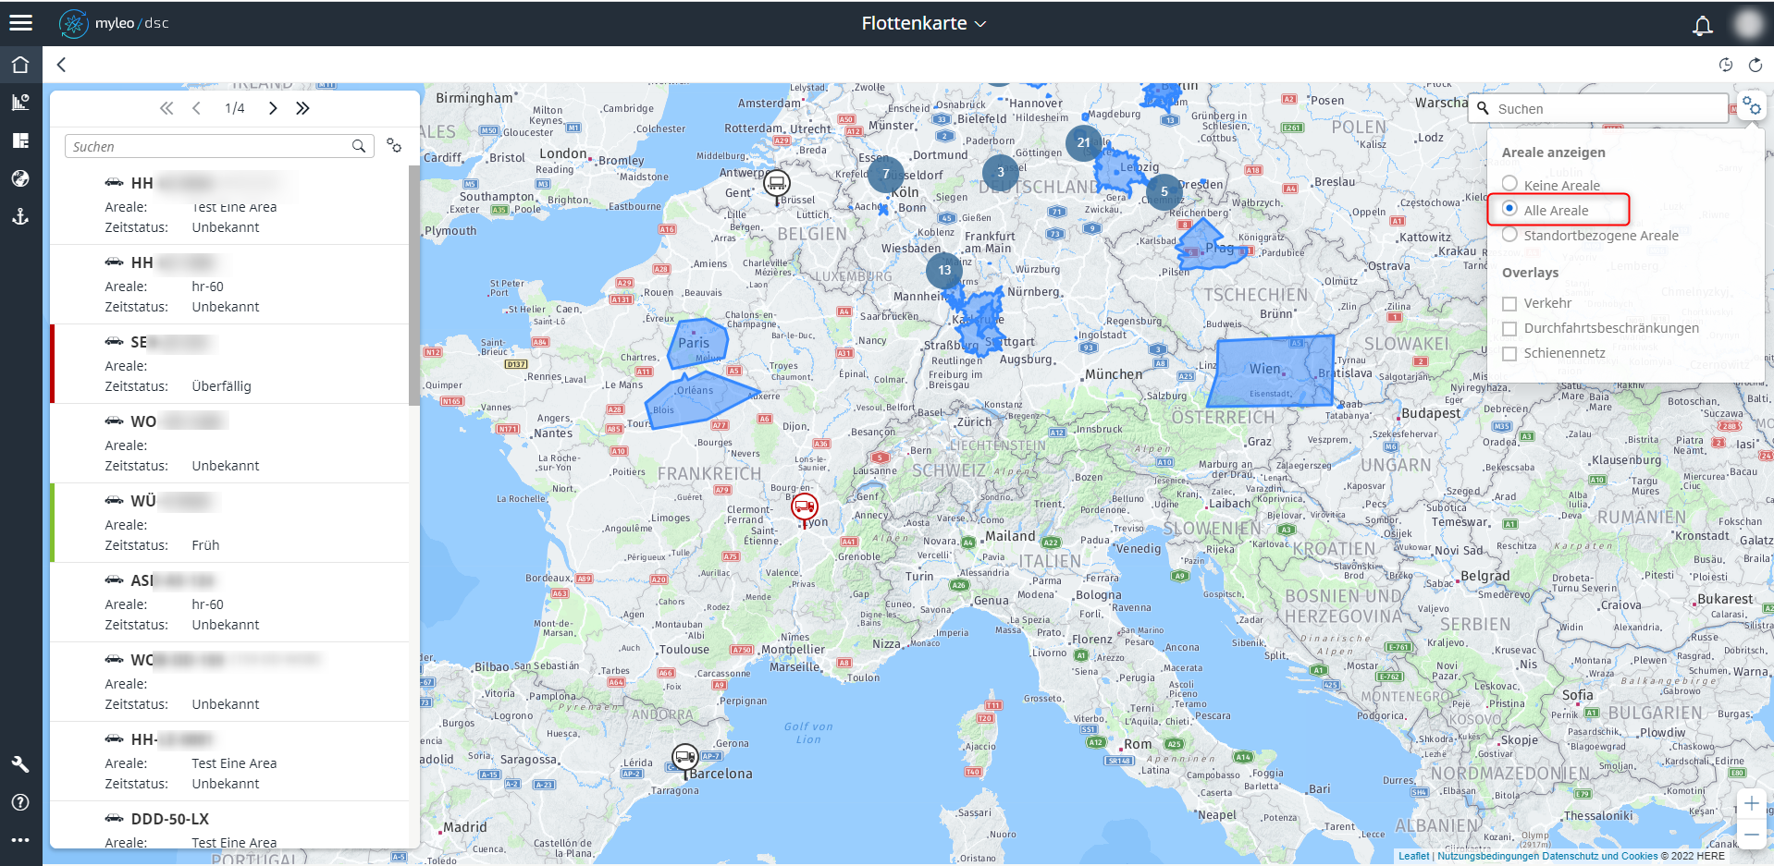The image size is (1774, 866).
Task: Open the auto-refresh timer icon
Action: click(1726, 65)
